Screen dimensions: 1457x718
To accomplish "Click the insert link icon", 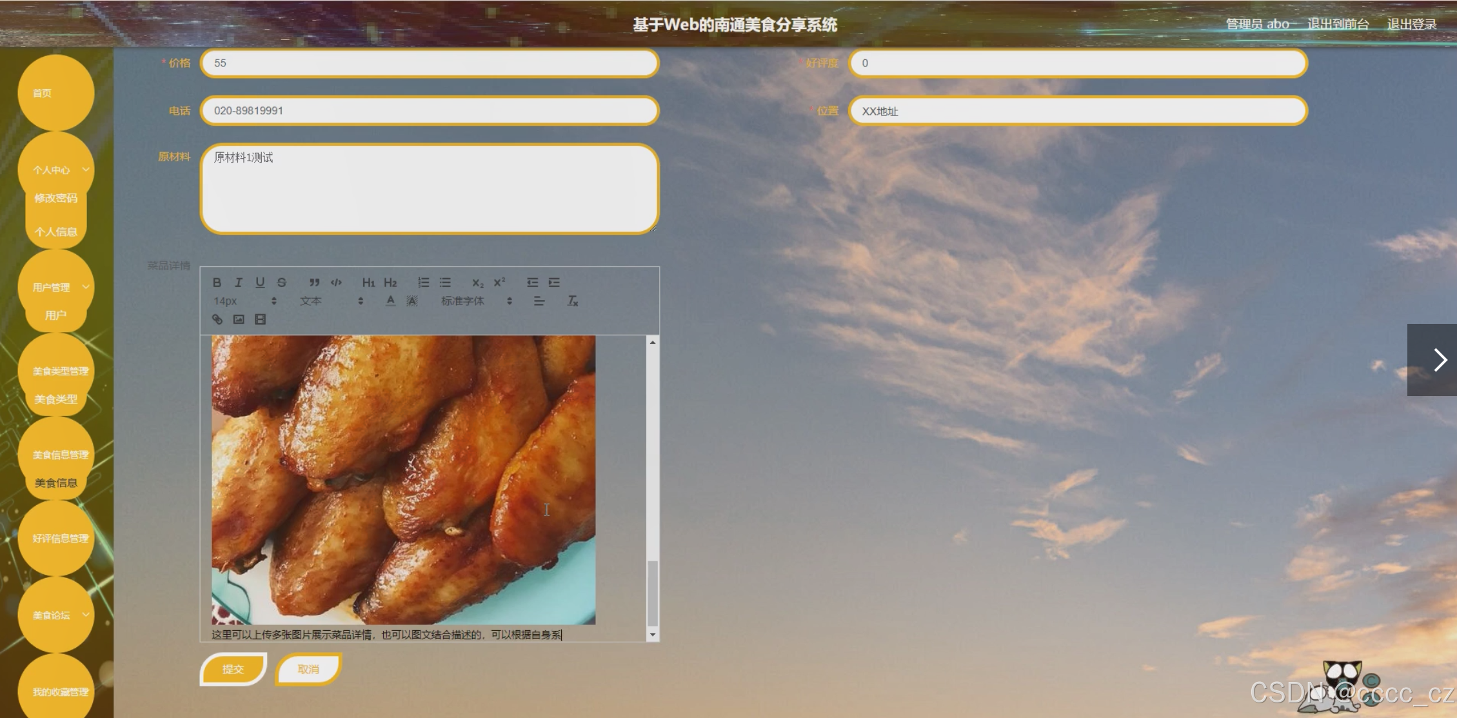I will [217, 319].
